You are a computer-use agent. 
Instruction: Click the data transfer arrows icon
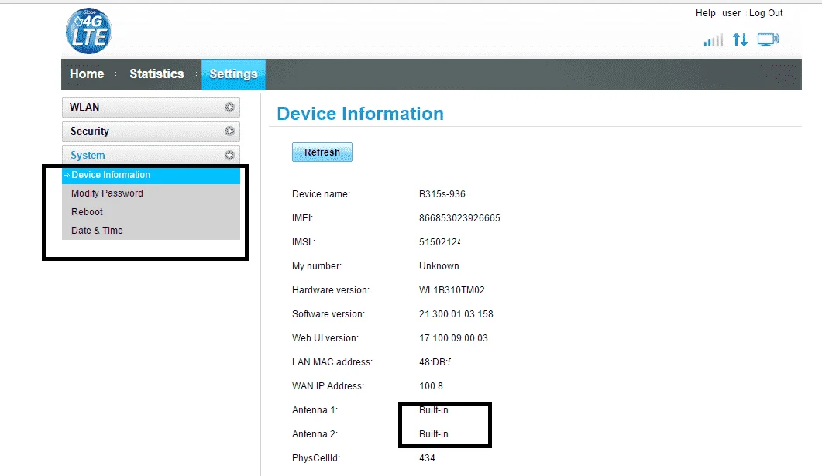740,39
